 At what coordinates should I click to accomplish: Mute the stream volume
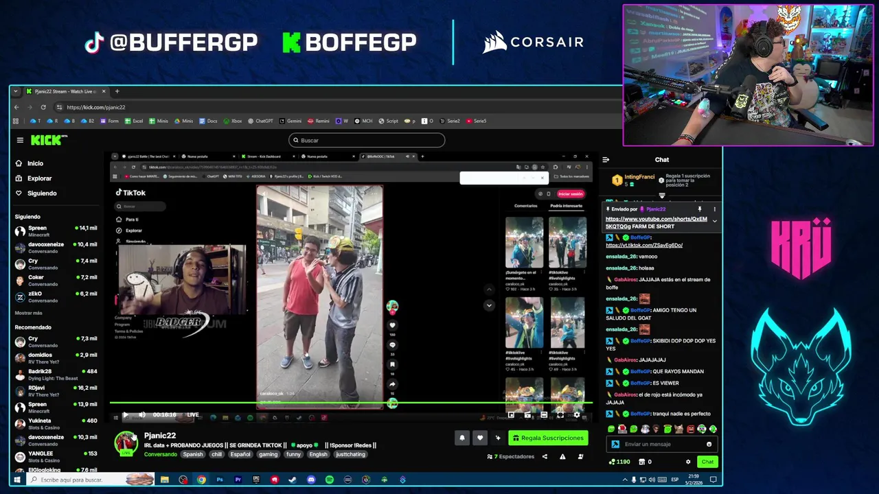(141, 414)
